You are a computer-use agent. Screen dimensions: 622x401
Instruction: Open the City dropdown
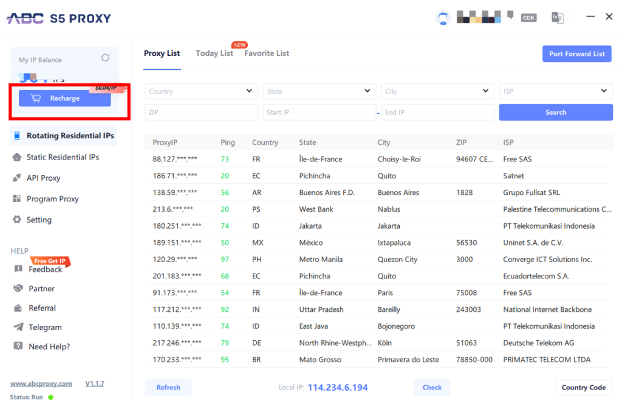pos(437,91)
